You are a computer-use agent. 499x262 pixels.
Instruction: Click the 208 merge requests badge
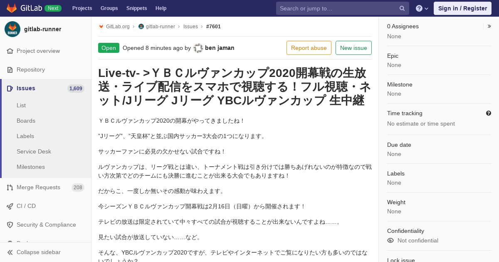[78, 188]
